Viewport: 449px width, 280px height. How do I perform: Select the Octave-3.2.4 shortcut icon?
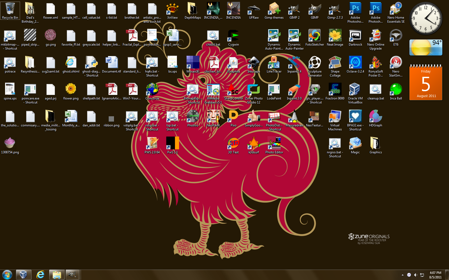[x=355, y=65]
